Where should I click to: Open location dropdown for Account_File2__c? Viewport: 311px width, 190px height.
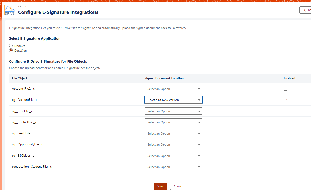[x=173, y=89]
